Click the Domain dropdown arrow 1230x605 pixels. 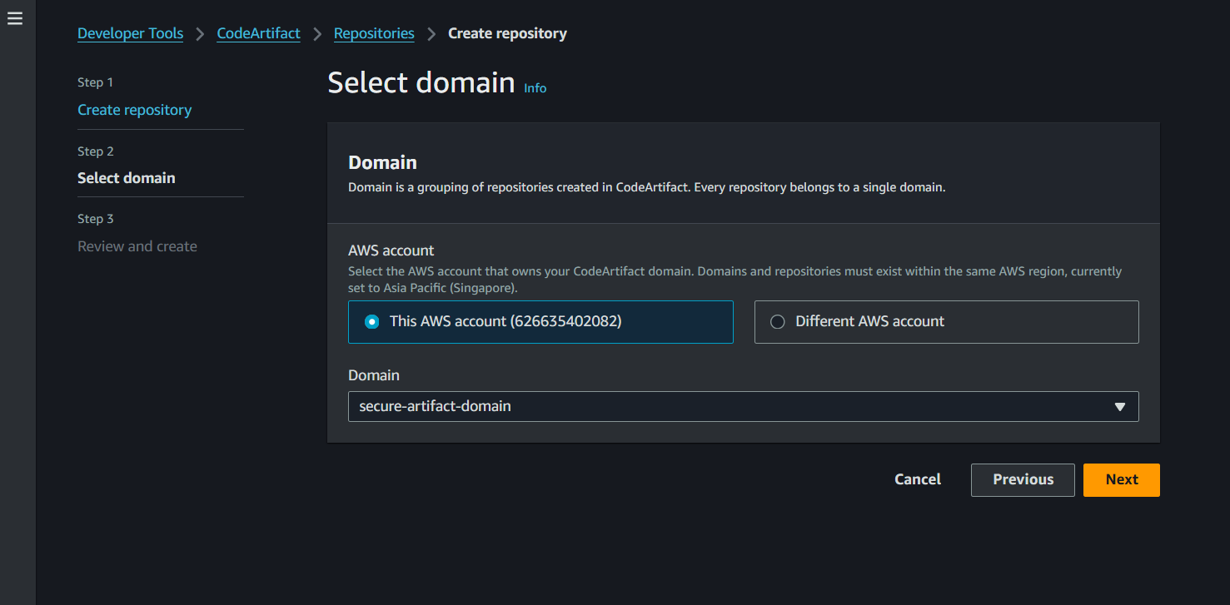click(x=1120, y=407)
